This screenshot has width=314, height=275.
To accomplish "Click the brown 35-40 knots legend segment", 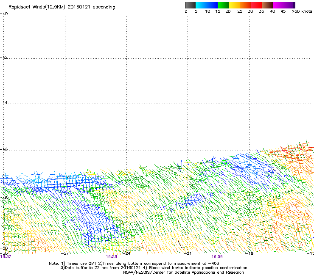I will (267, 5).
